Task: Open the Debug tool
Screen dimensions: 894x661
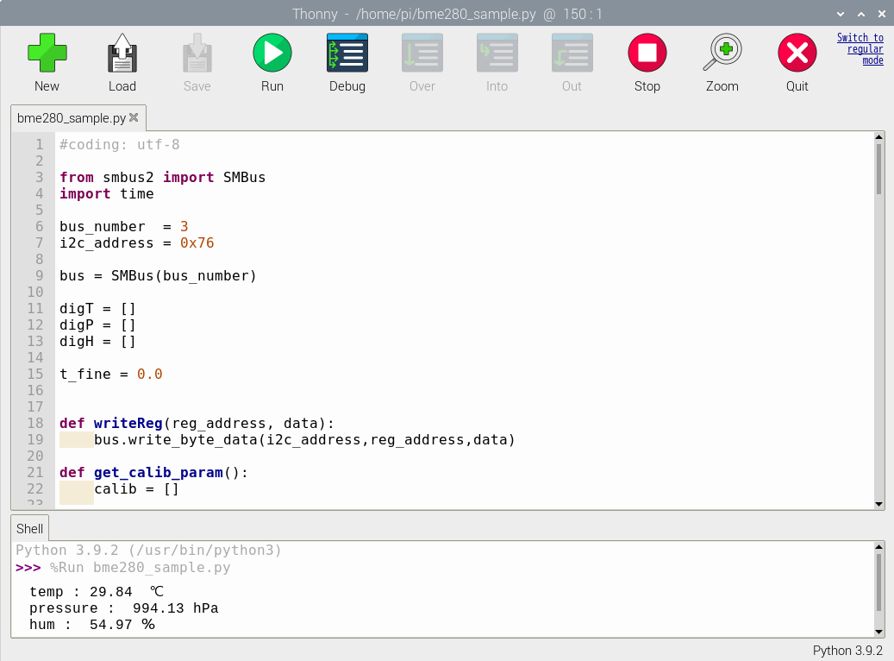Action: click(x=347, y=52)
